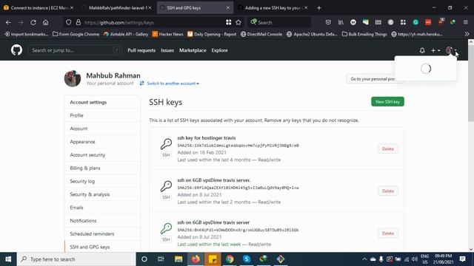Click the browser home icon
This screenshot has width=474, height=266.
[x=46, y=22]
